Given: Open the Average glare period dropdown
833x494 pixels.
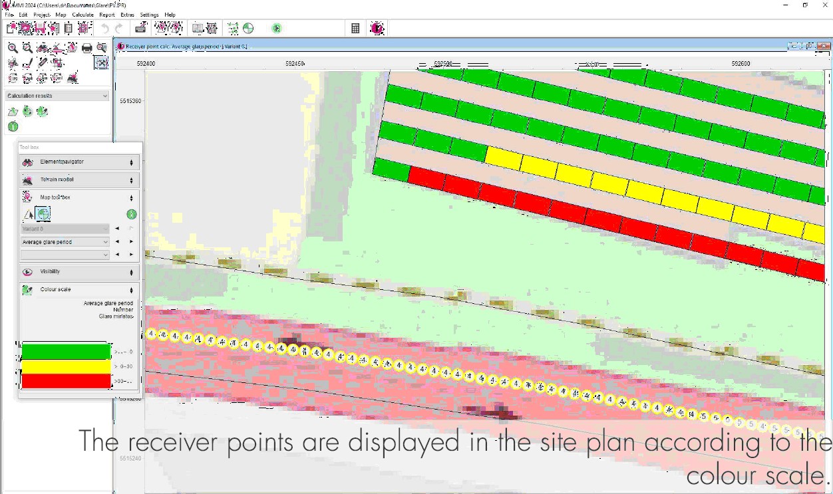Looking at the screenshot, I should click(x=65, y=242).
